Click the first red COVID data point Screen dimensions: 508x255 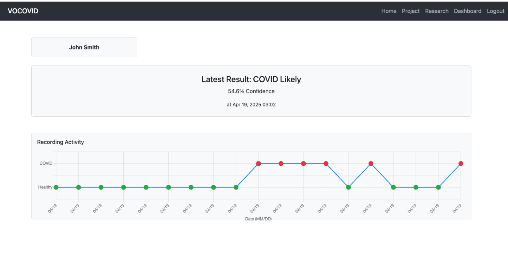point(258,163)
